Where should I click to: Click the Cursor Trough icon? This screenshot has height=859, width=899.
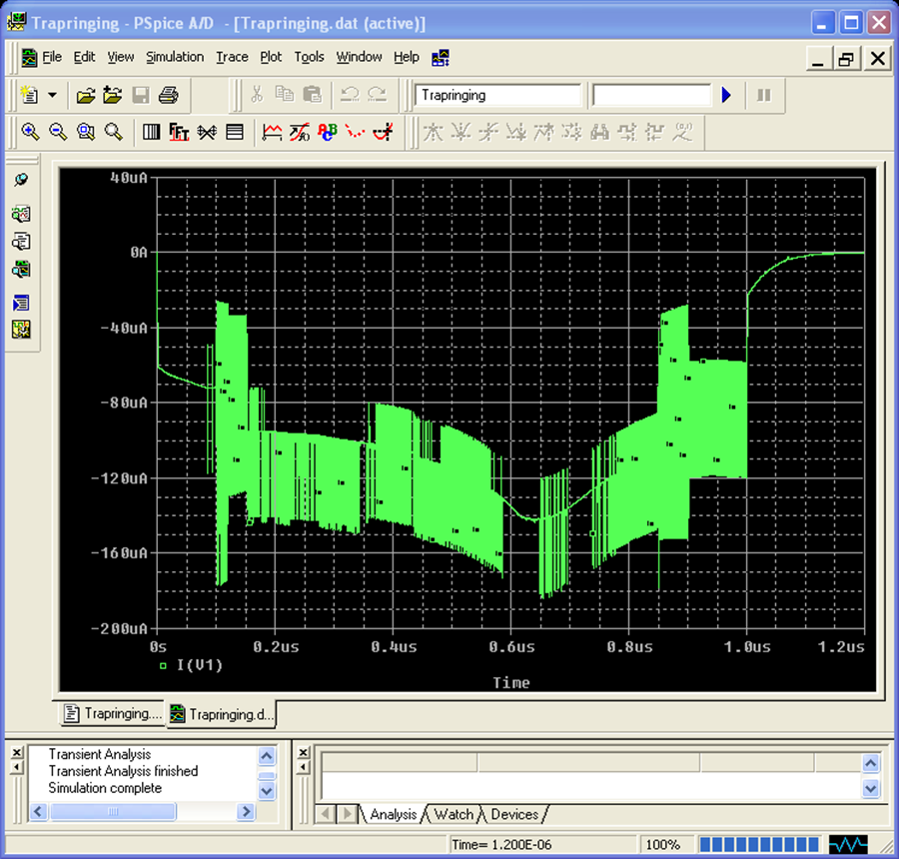tap(460, 133)
